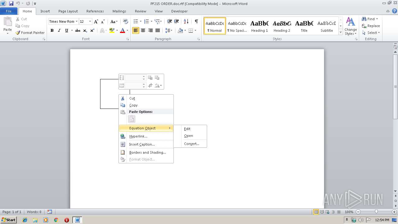This screenshot has width=398, height=224.
Task: Apply the Title style
Action: tap(304, 26)
